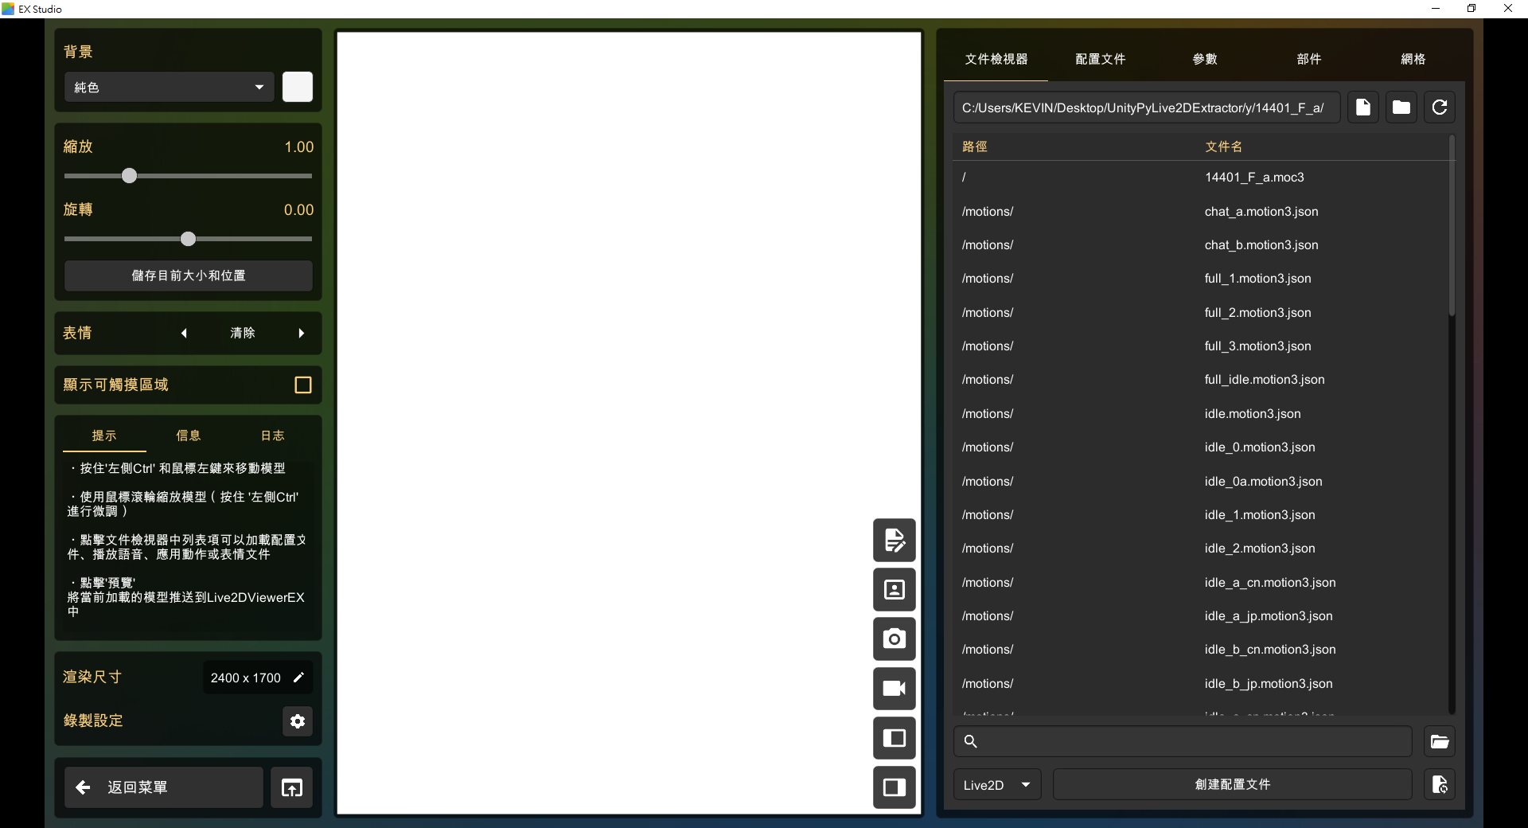Click the white background color swatch
1528x828 pixels.
(x=298, y=88)
